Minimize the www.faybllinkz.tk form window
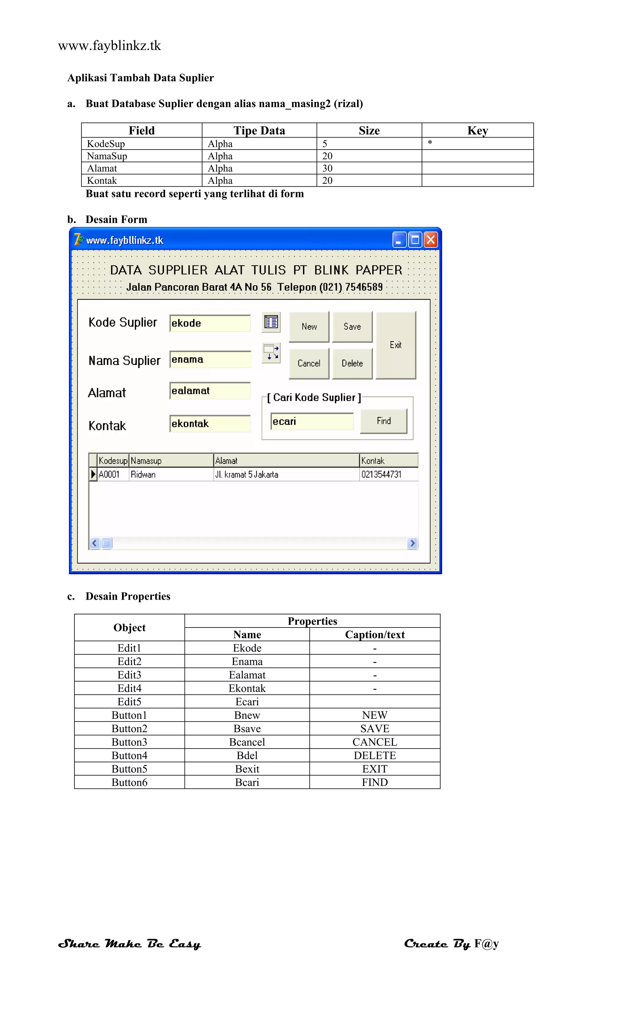 click(x=399, y=240)
